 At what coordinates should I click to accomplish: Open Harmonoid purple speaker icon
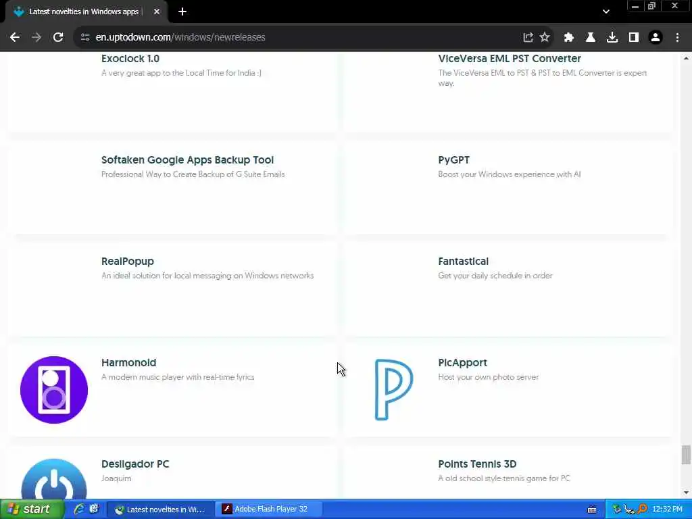click(x=54, y=390)
